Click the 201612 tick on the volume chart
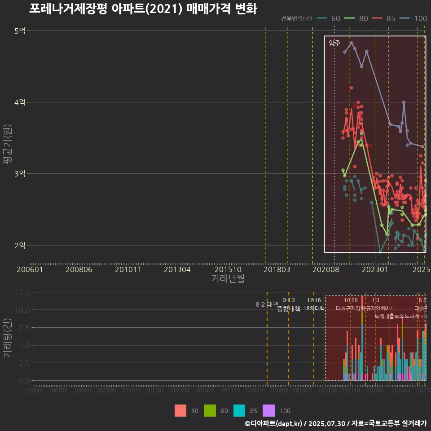 click(254, 390)
